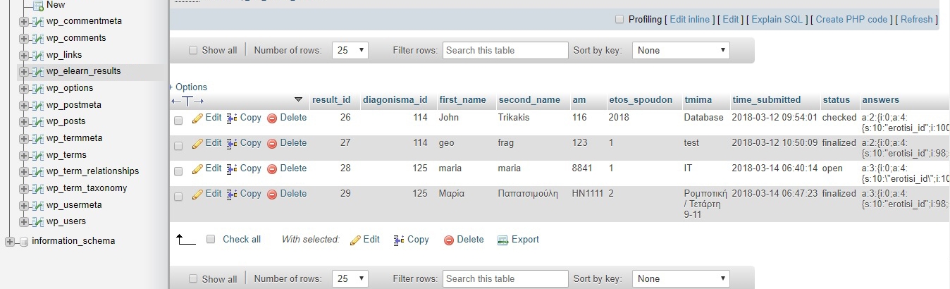
Task: Select the checkbox for row 27
Action: coord(178,146)
